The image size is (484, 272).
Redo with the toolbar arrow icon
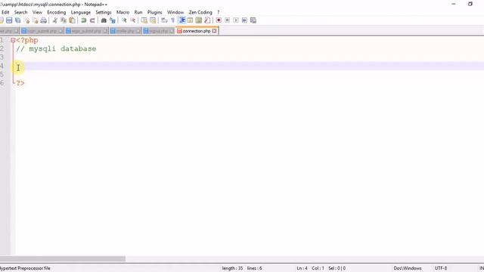92,20
